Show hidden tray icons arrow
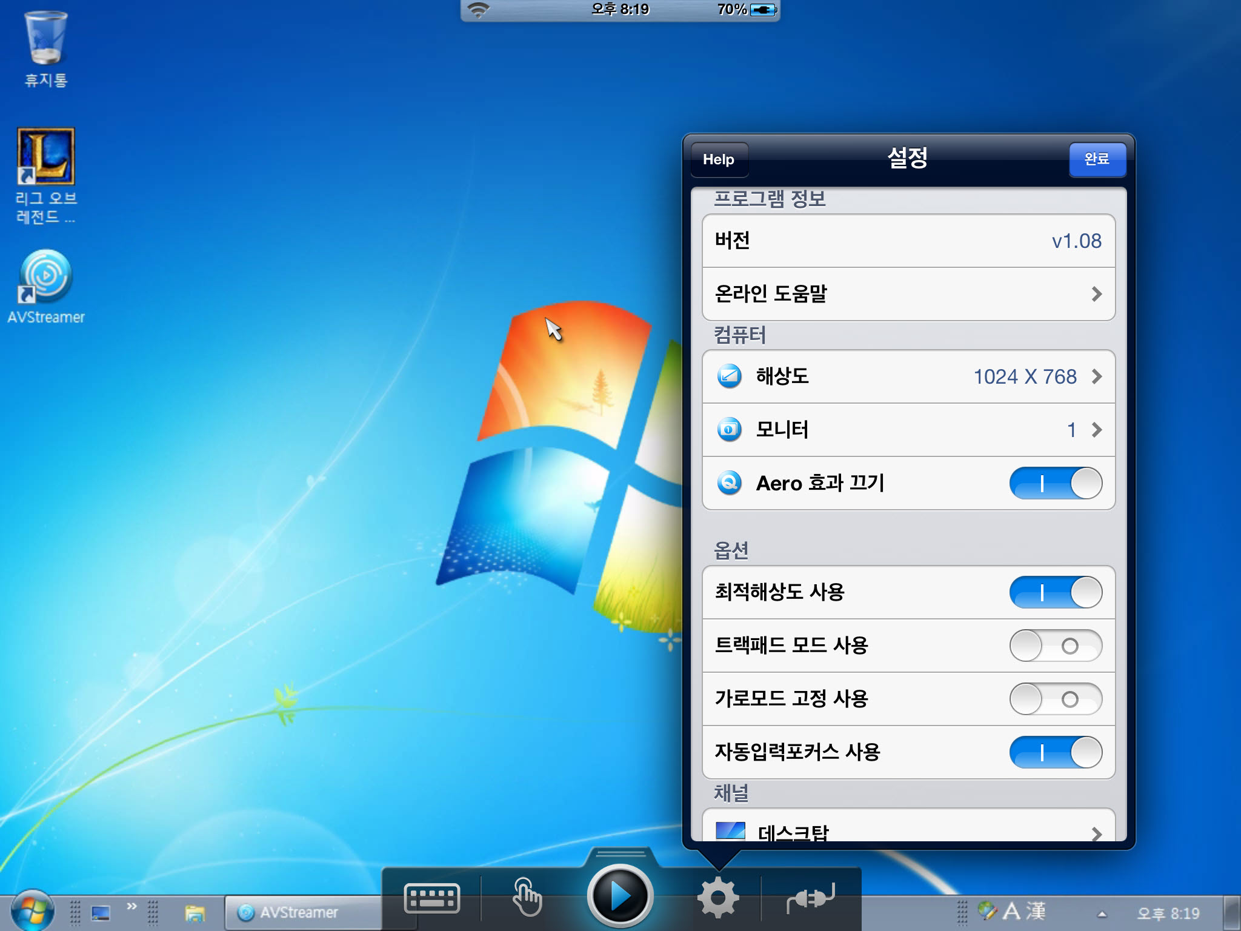Image resolution: width=1241 pixels, height=931 pixels. (1102, 914)
